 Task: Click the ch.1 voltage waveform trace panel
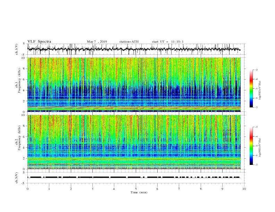pos(136,49)
